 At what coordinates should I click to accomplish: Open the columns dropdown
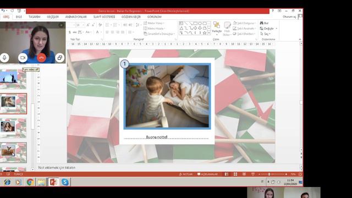[x=130, y=32]
